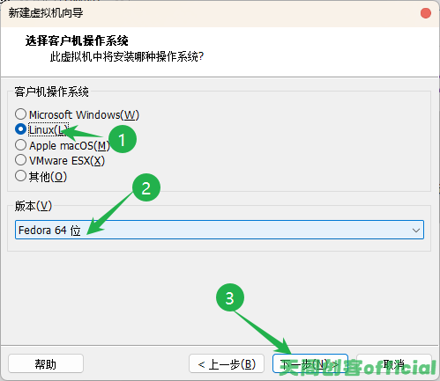The height and width of the screenshot is (381, 440).
Task: Choose Apple macOS as guest OS
Action: 20,145
